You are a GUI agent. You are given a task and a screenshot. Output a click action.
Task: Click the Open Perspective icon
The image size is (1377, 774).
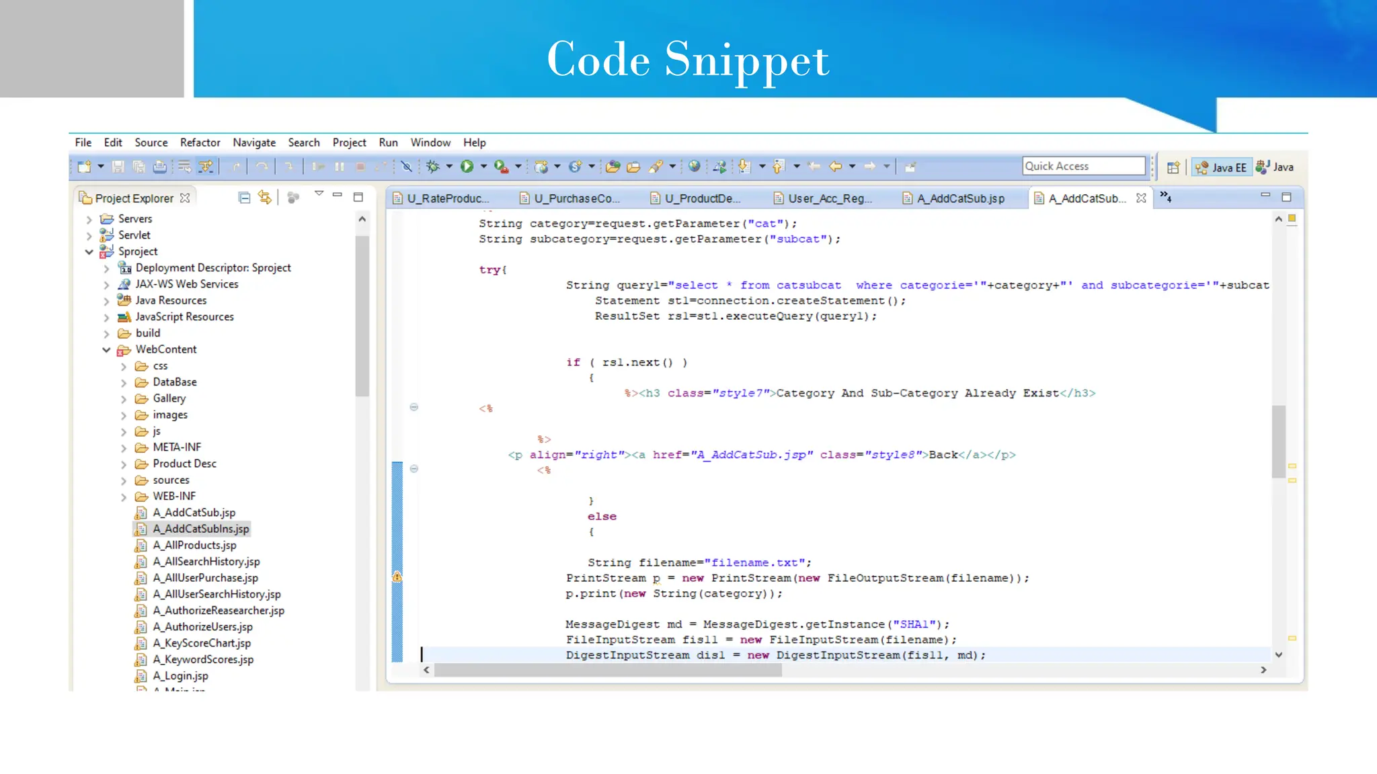pyautogui.click(x=1173, y=167)
